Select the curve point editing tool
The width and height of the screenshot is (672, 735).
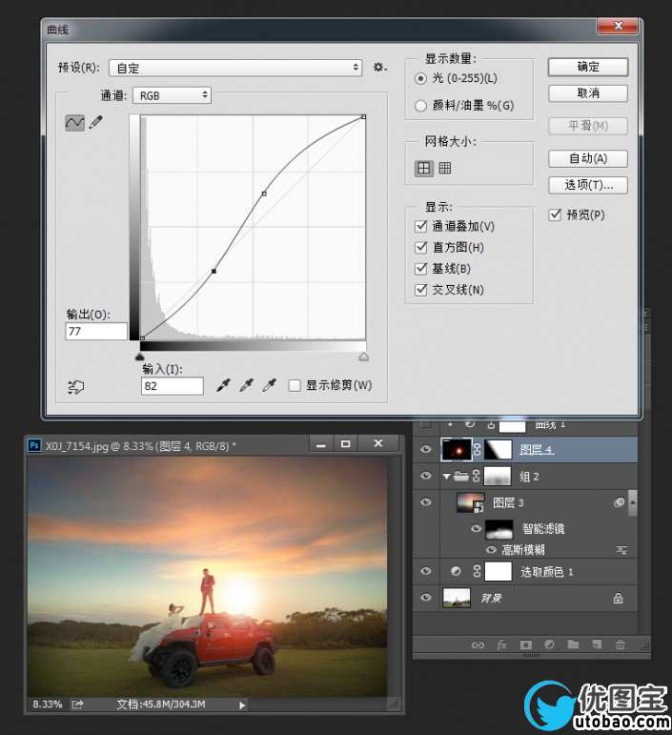click(x=74, y=123)
